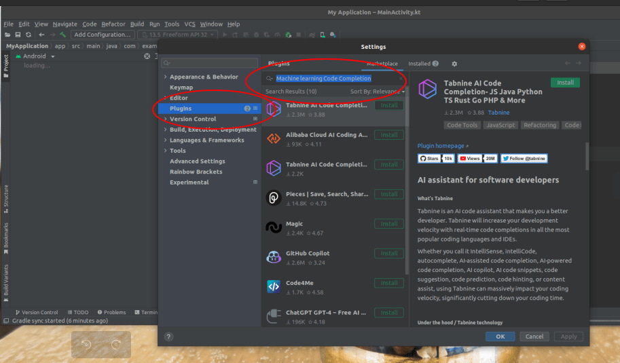Open the Refactor menu

pyautogui.click(x=113, y=24)
